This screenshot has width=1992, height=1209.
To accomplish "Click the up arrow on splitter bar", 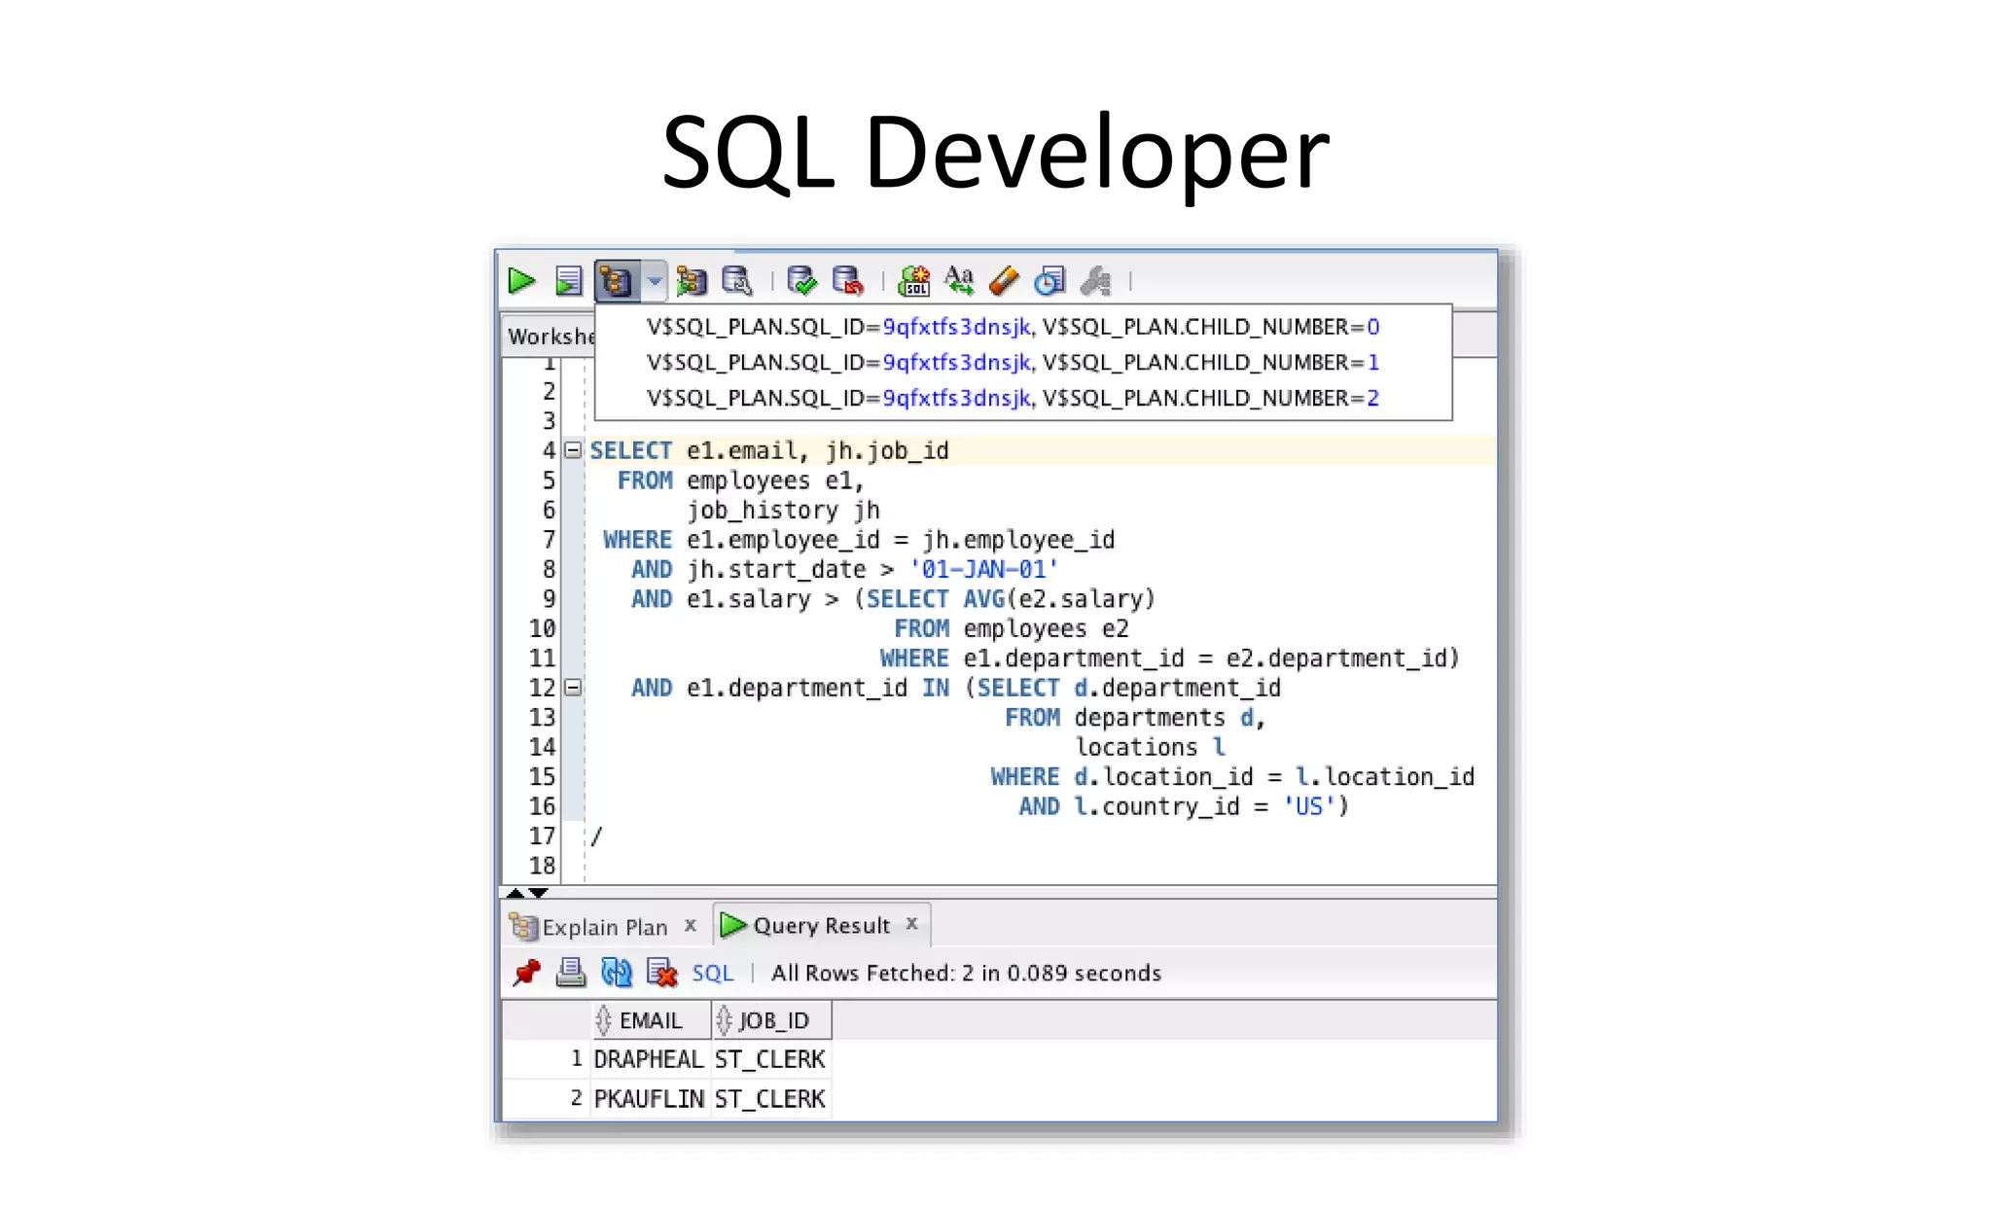I will tap(515, 893).
